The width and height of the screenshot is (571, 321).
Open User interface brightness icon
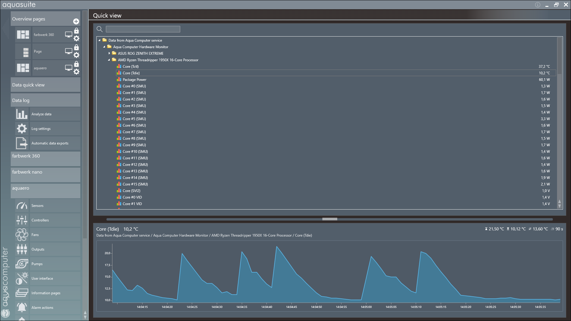22,278
